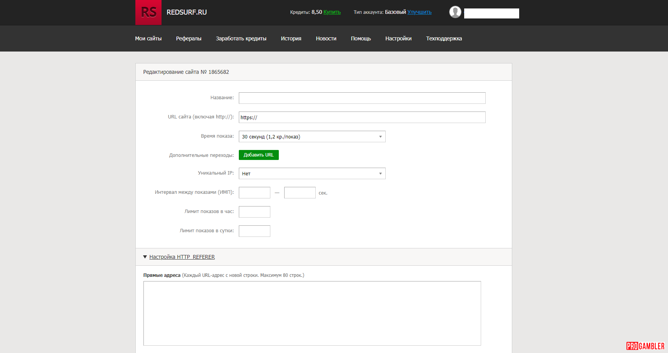Click the Улучшить account link
The width and height of the screenshot is (668, 353).
pyautogui.click(x=419, y=12)
